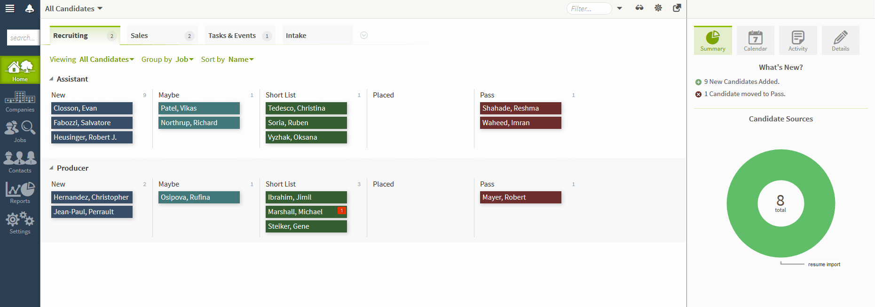Viewport: 875px width, 307px height.
Task: Select candidate Ibrahim, Jimil
Action: coord(306,197)
